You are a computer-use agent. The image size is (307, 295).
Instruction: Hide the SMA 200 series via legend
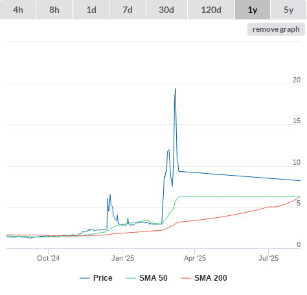point(210,278)
